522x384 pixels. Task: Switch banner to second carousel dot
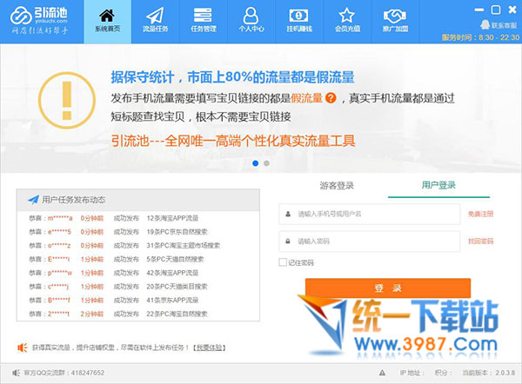[x=266, y=162]
